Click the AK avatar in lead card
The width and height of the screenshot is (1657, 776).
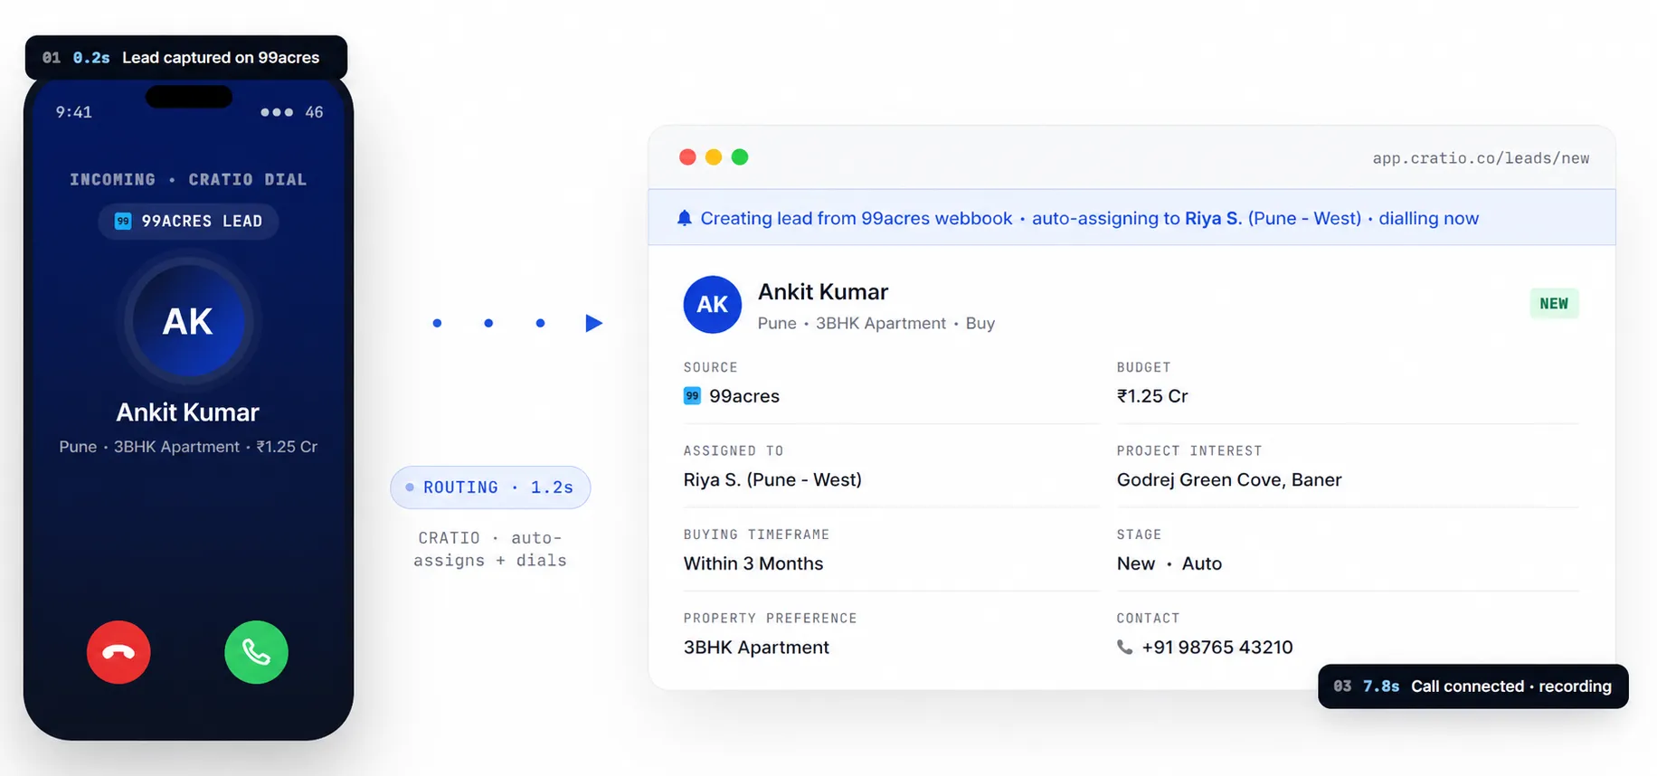712,305
